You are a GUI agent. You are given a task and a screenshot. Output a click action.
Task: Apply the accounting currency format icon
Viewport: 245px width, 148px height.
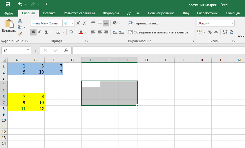pyautogui.click(x=200, y=32)
